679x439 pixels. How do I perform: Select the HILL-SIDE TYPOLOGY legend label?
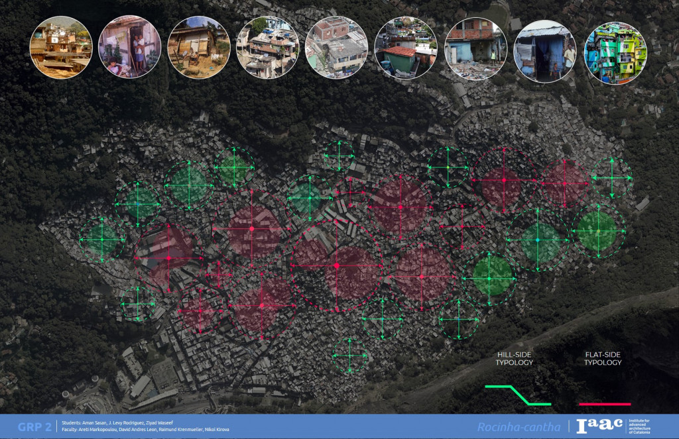515,358
